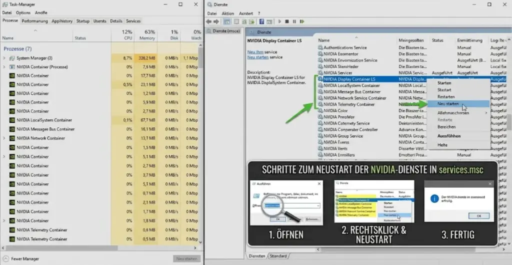Click NVIDIA Messager Bus Container process icon
Viewport: 512px width, 265px height.
[12, 129]
